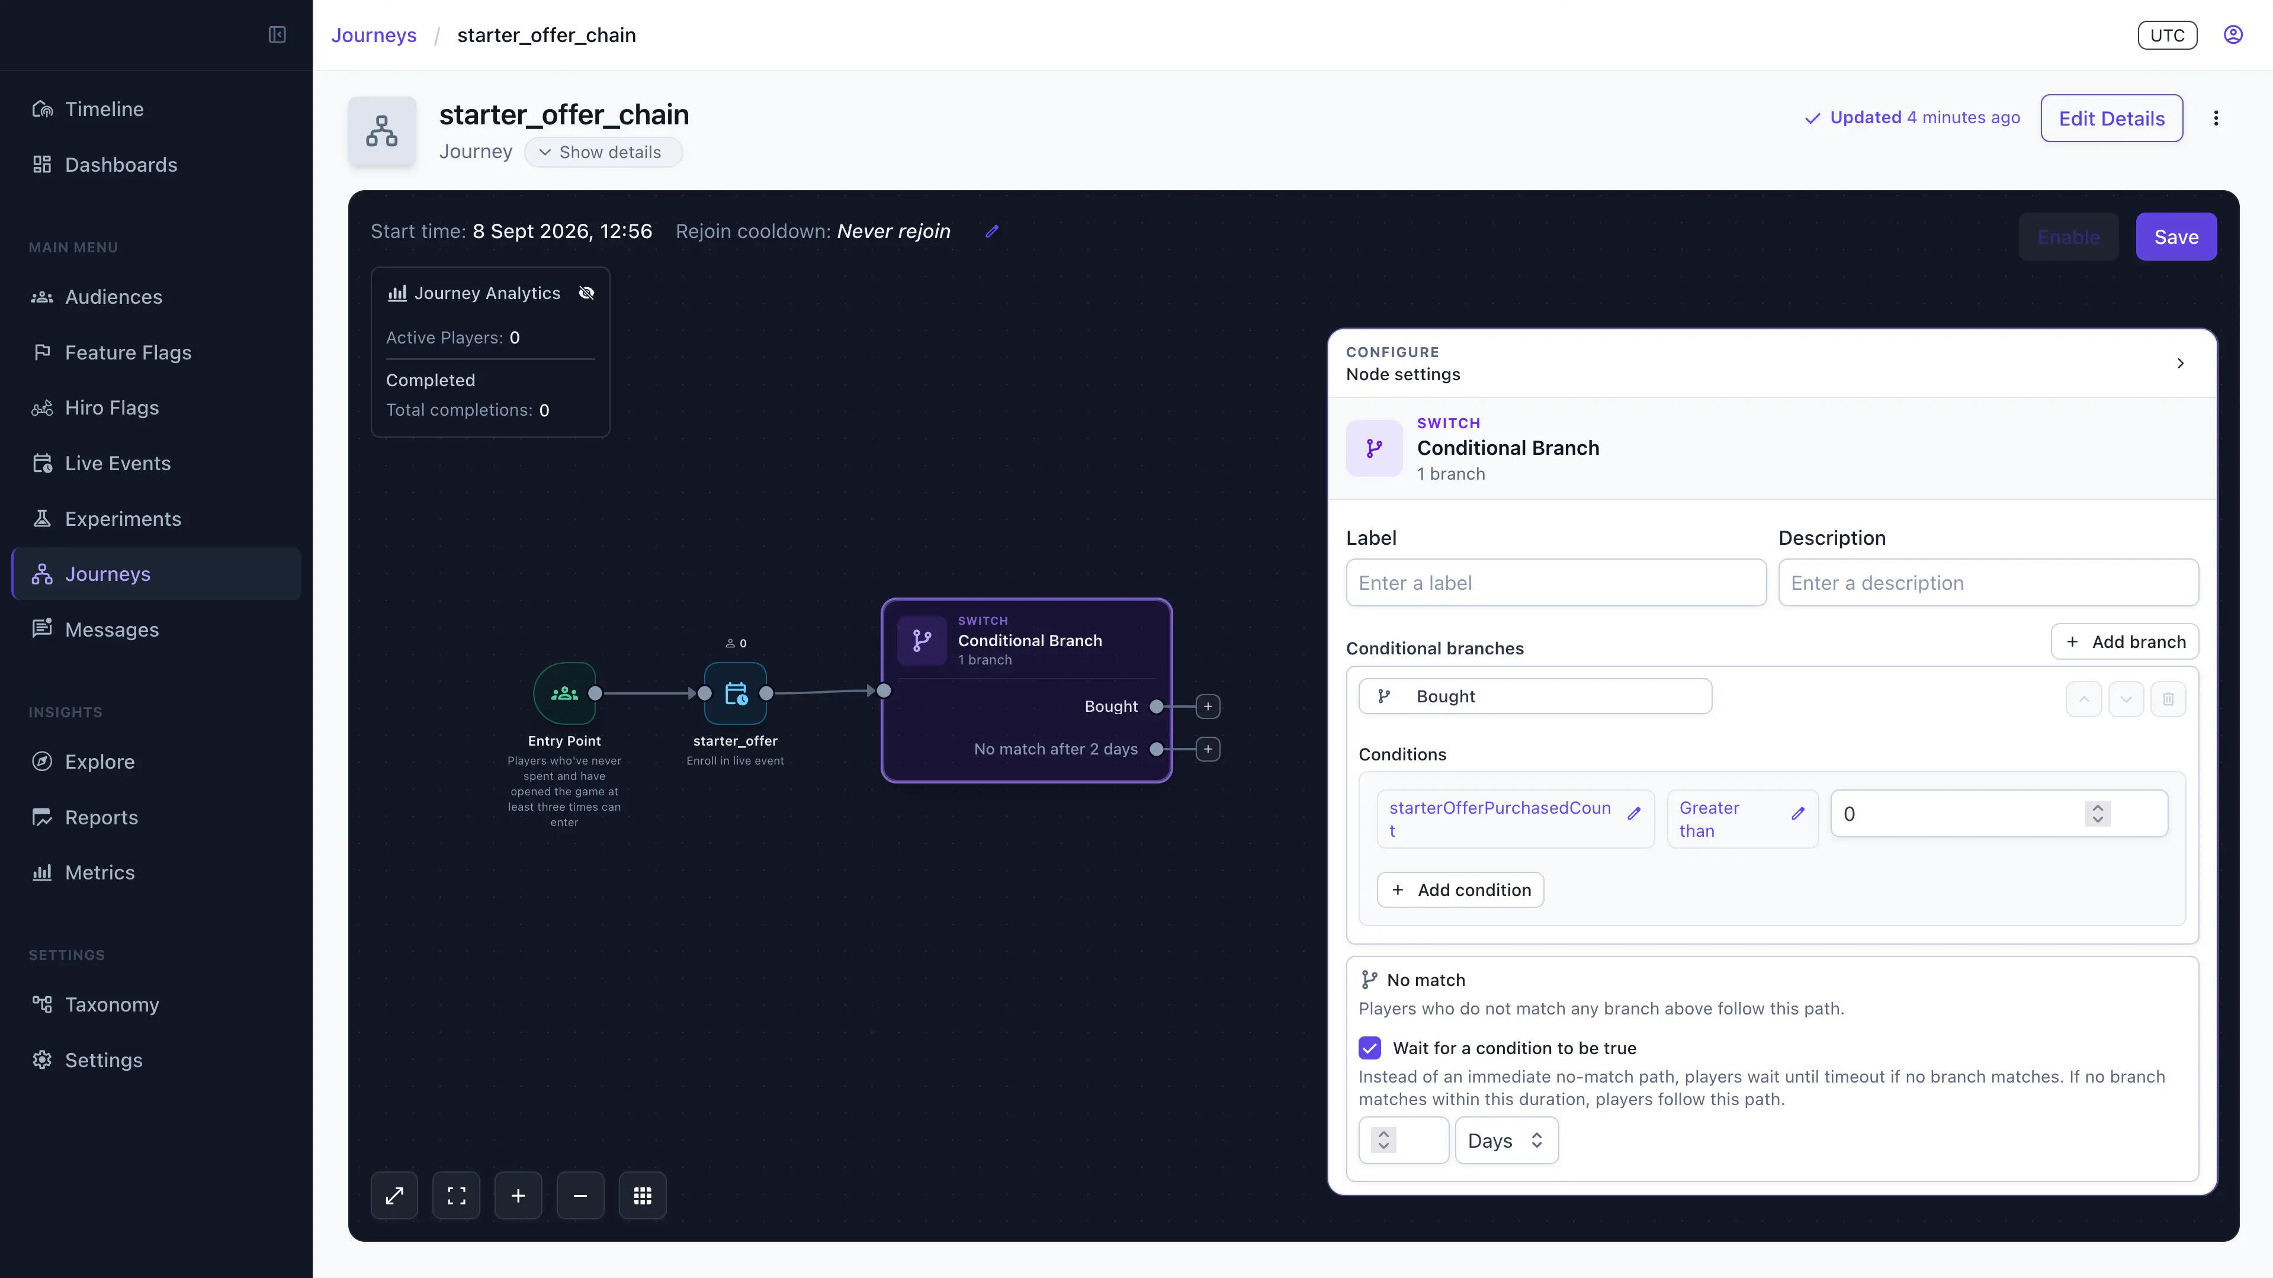Go to the Experiments page
This screenshot has height=1278, width=2273.
156,519
